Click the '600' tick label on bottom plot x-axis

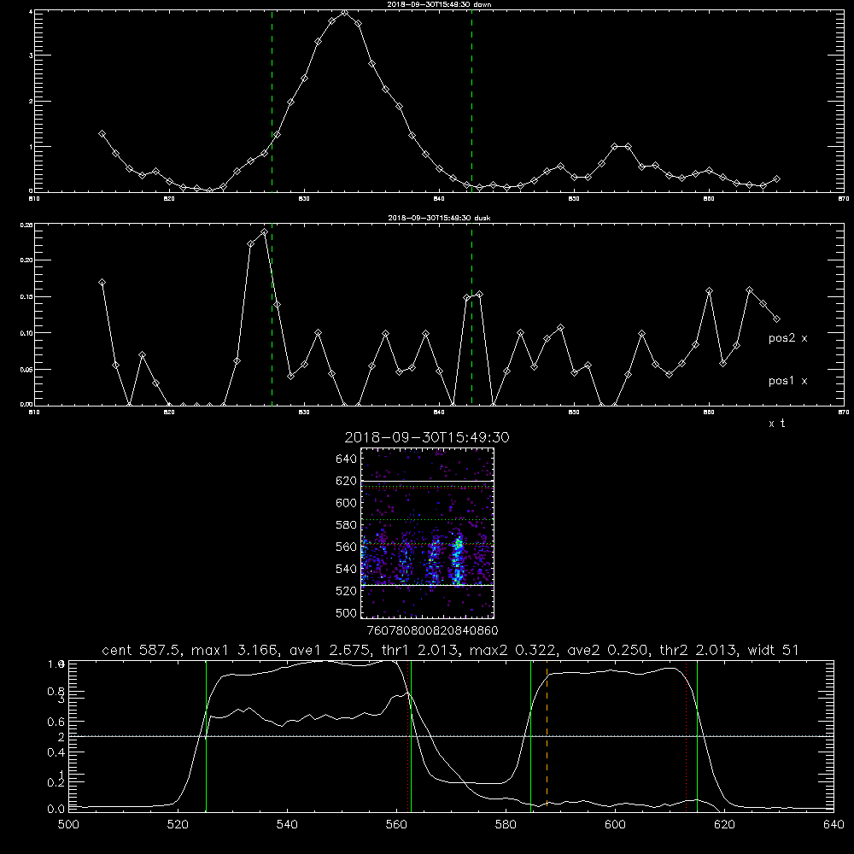616,825
